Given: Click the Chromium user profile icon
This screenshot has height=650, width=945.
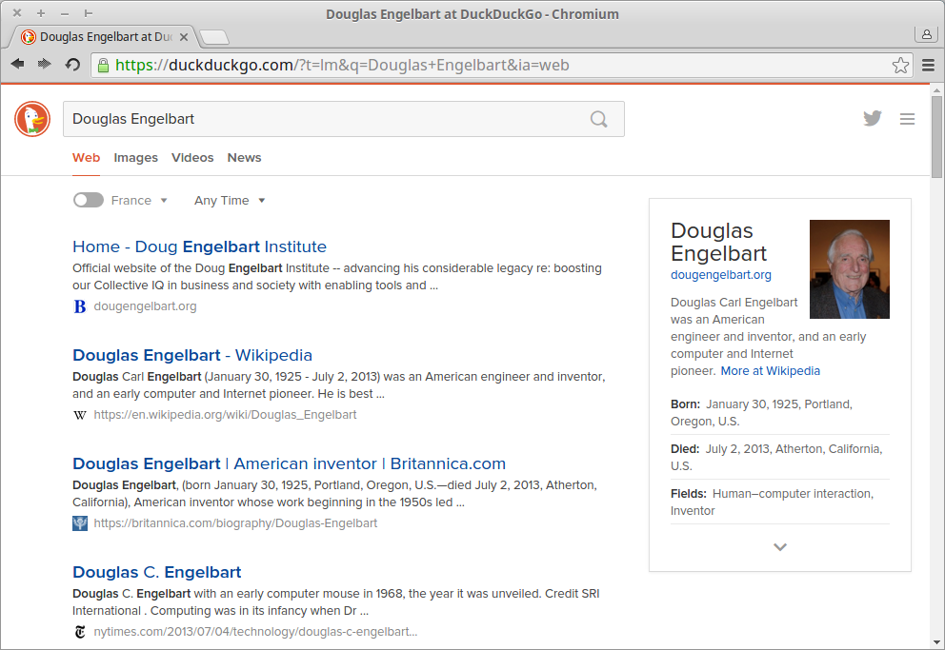Looking at the screenshot, I should pos(926,34).
